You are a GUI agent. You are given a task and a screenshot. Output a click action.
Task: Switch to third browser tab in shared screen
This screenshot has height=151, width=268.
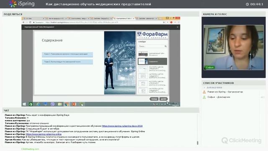[79, 18]
